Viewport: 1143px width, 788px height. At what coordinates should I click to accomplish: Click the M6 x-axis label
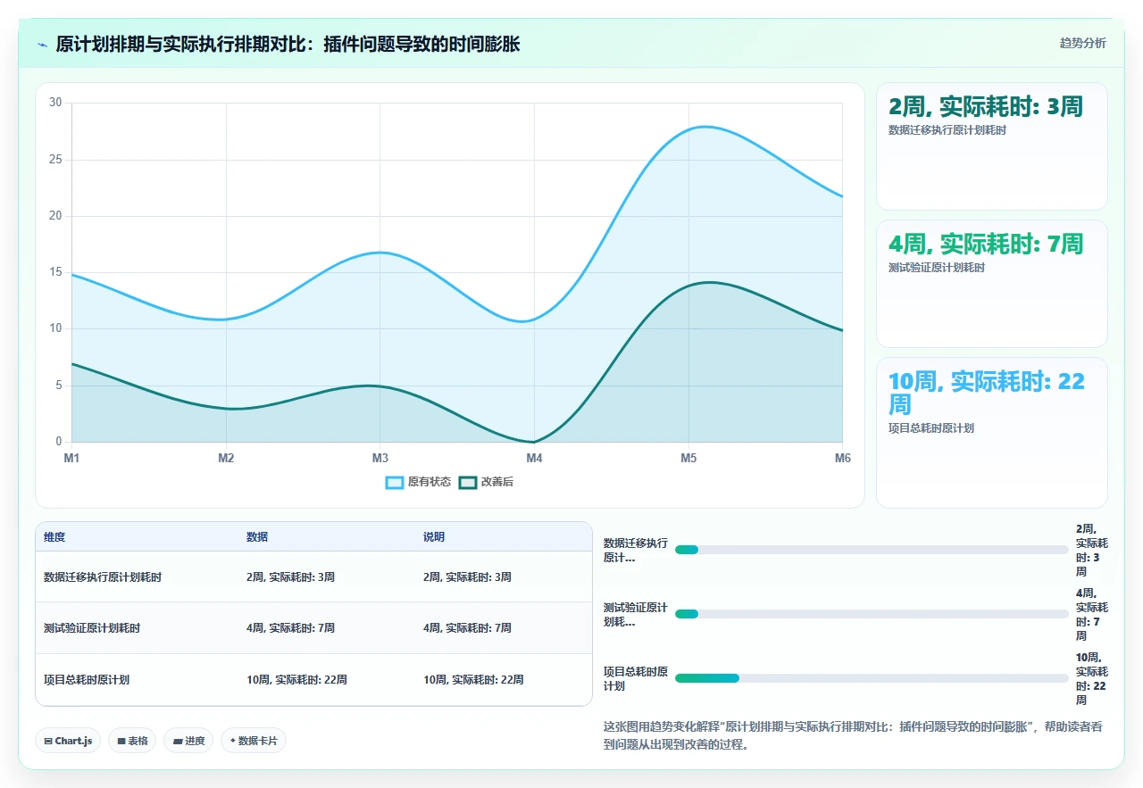(843, 458)
